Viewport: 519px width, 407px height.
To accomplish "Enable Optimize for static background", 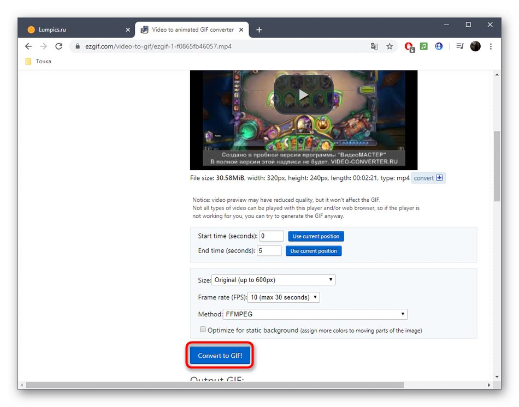I will [x=203, y=330].
